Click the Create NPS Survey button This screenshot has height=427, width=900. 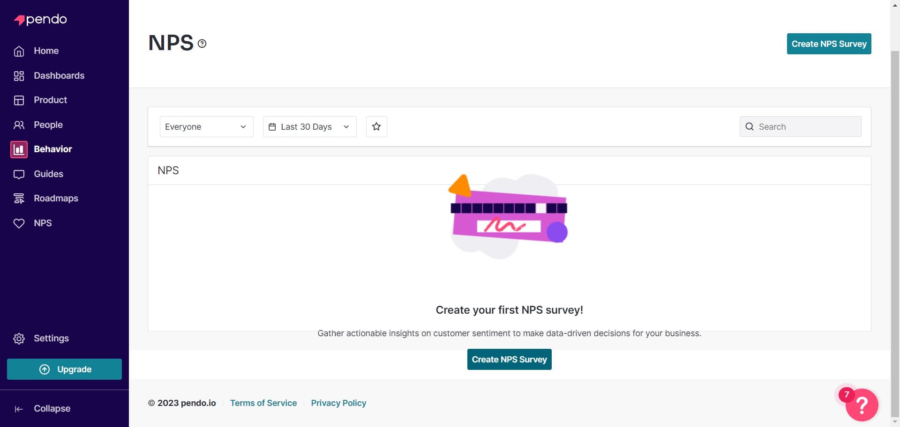tap(829, 44)
